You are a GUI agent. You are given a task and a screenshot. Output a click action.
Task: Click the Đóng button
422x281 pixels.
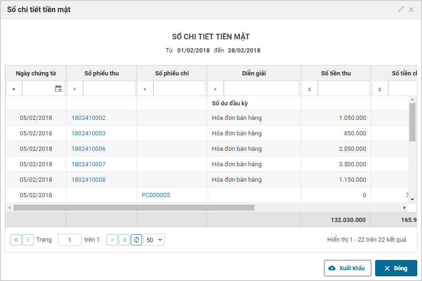pyautogui.click(x=396, y=268)
